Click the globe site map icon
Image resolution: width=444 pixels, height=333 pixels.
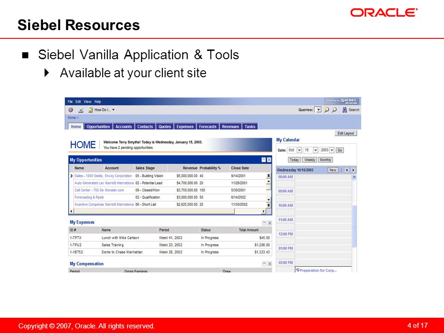click(x=71, y=110)
